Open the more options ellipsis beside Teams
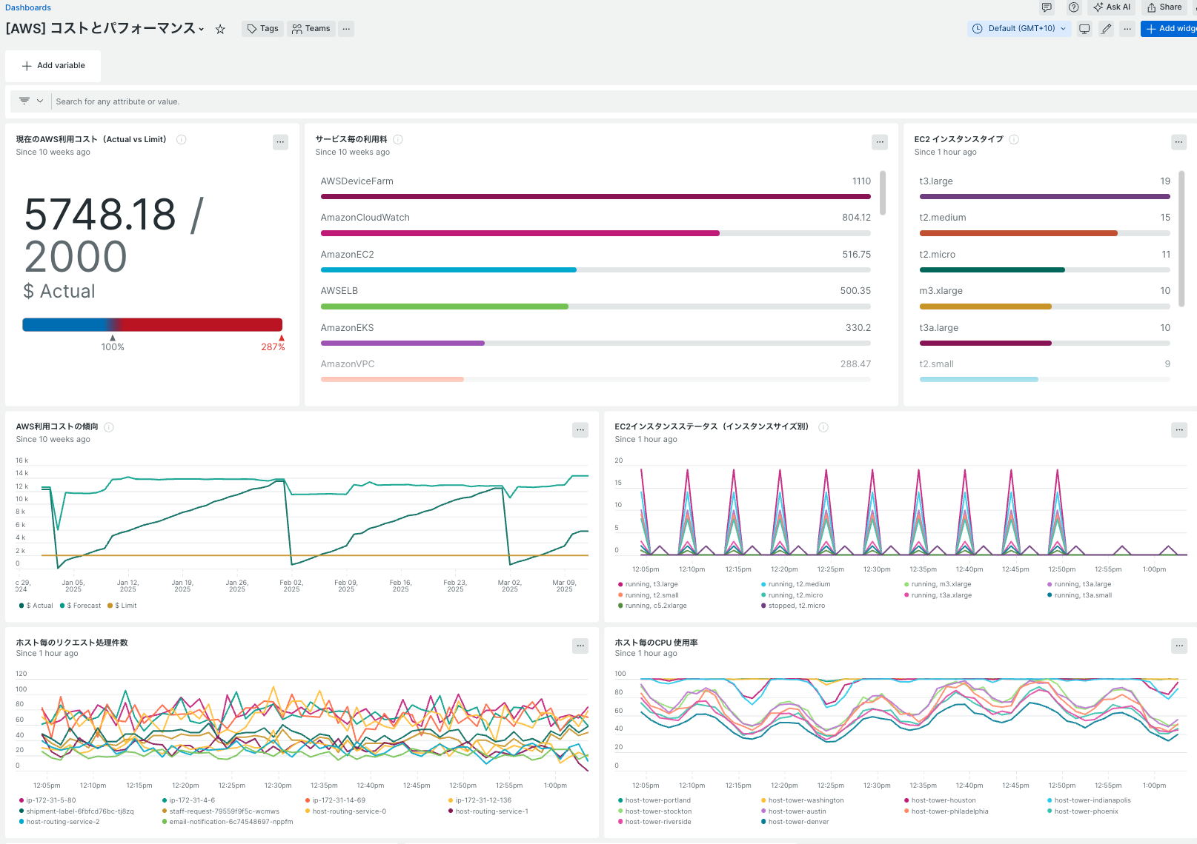Image resolution: width=1197 pixels, height=844 pixels. click(346, 29)
